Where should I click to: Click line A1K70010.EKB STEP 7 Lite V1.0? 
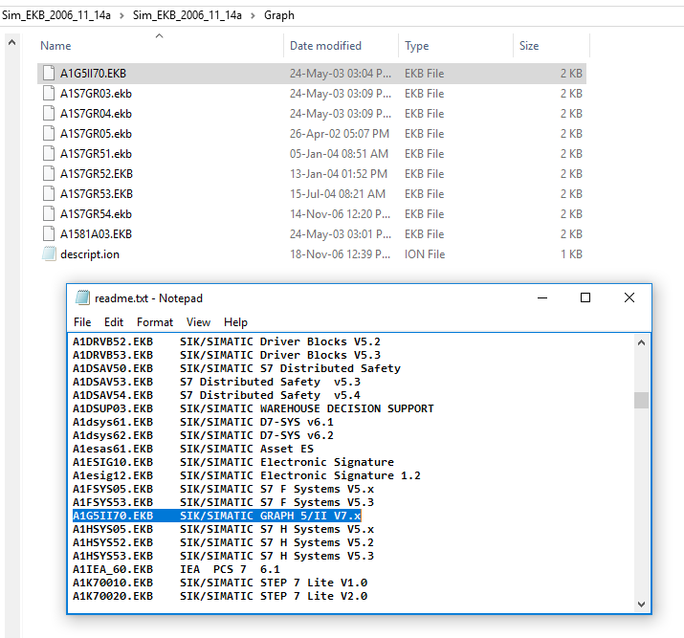pos(220,583)
